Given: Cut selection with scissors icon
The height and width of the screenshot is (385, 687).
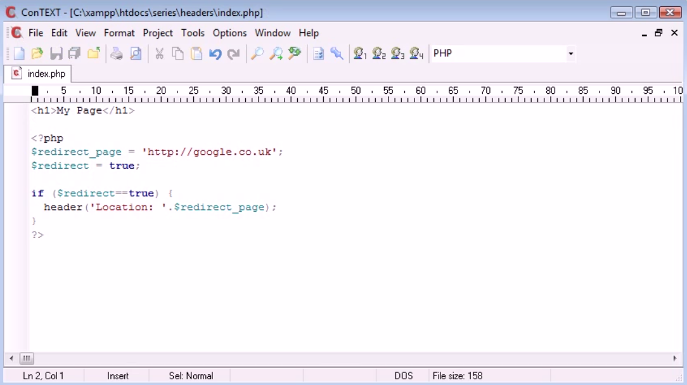Looking at the screenshot, I should pyautogui.click(x=159, y=53).
